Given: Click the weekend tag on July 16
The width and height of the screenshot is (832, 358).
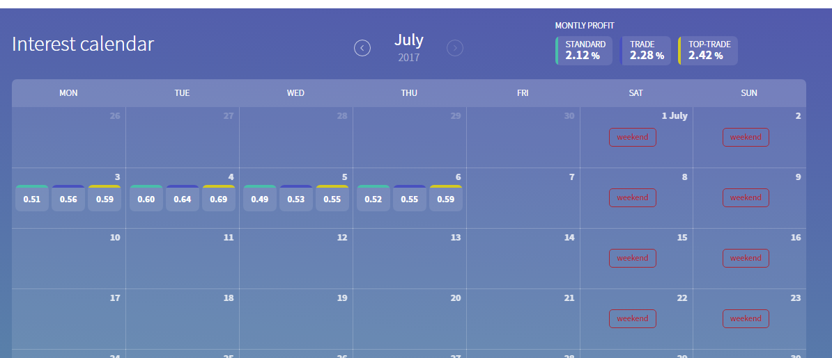Looking at the screenshot, I should tap(746, 258).
